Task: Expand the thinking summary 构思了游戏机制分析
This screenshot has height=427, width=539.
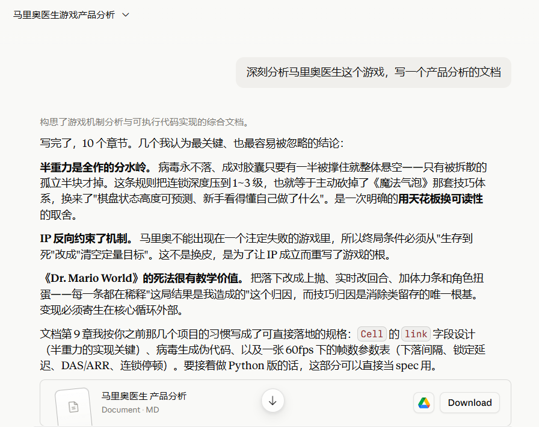Action: pos(144,122)
